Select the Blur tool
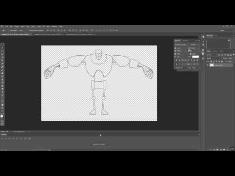The image size is (235, 176). pos(2,86)
